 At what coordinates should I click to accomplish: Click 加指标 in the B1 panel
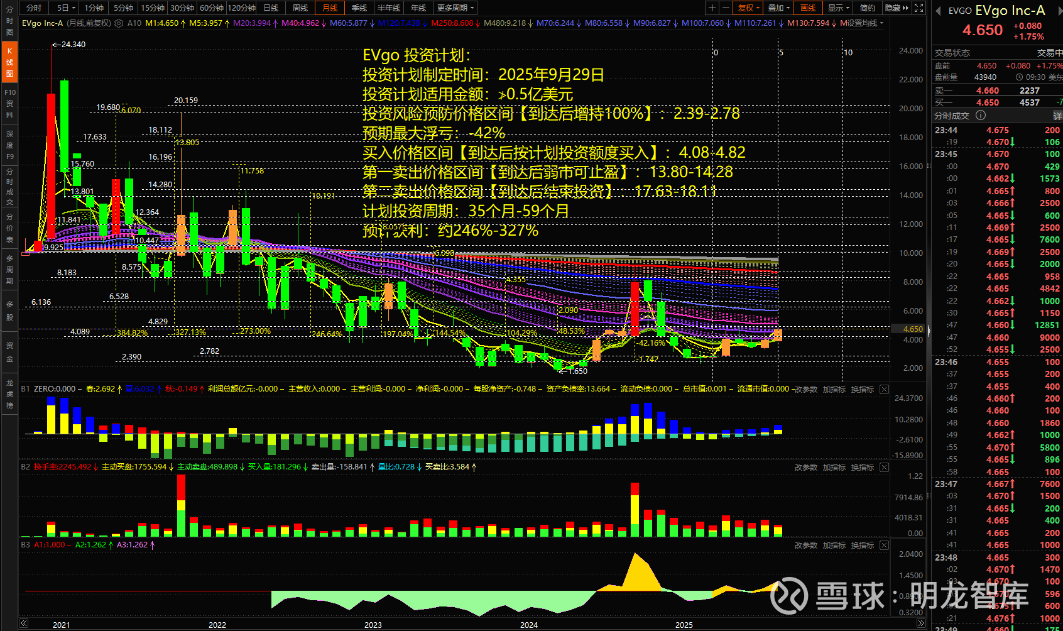834,390
